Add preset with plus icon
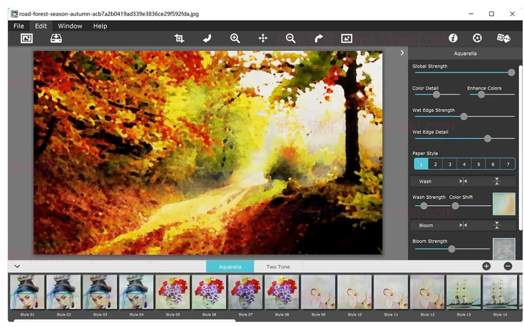Image resolution: width=524 pixels, height=327 pixels. click(486, 266)
